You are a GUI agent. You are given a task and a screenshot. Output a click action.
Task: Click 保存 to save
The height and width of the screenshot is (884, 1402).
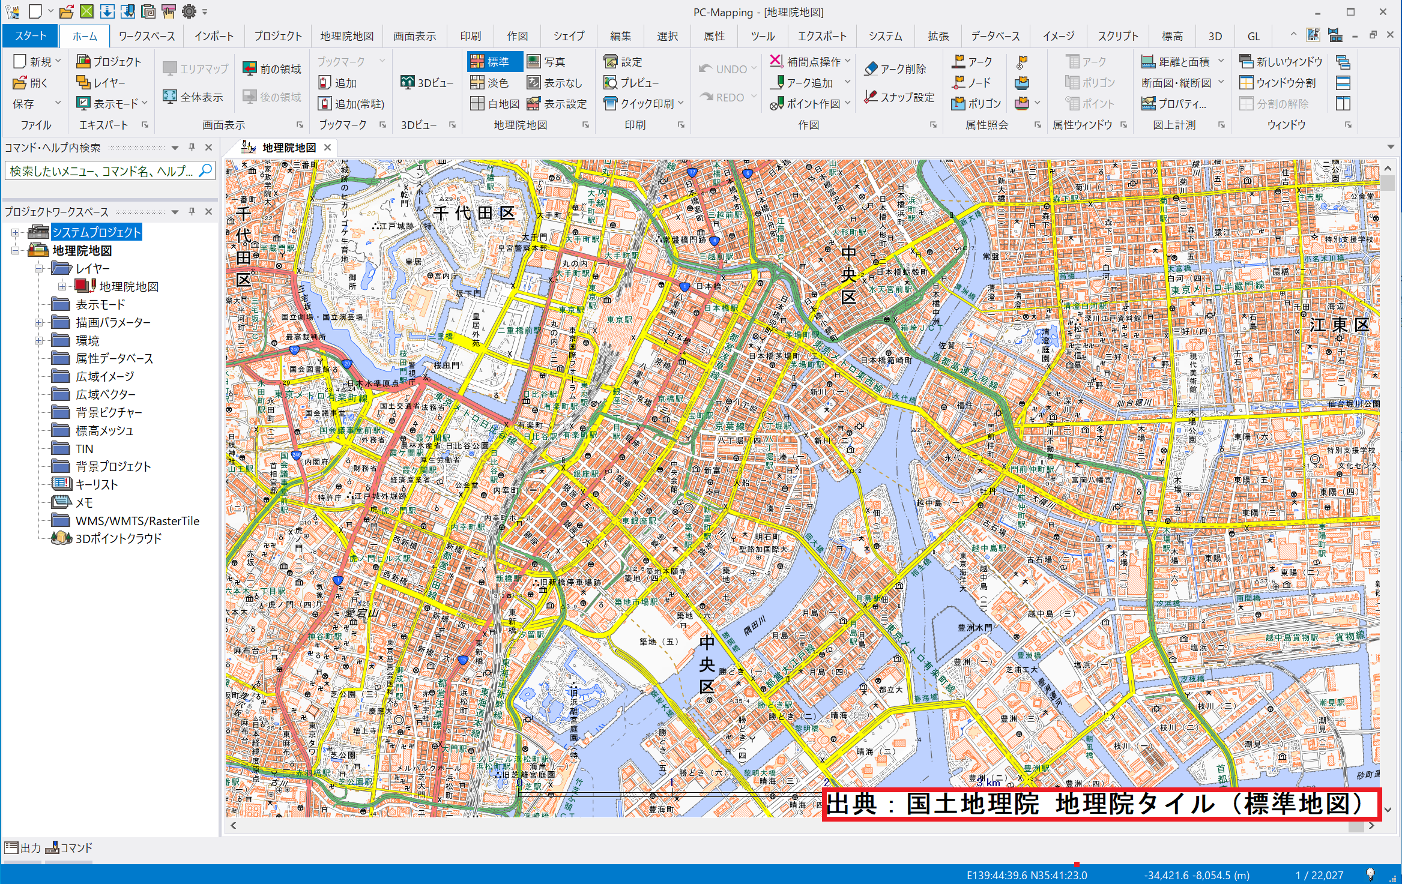[x=23, y=104]
